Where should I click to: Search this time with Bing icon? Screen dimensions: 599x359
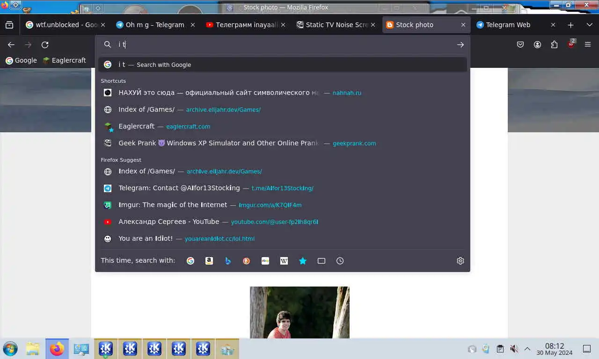[x=228, y=261]
